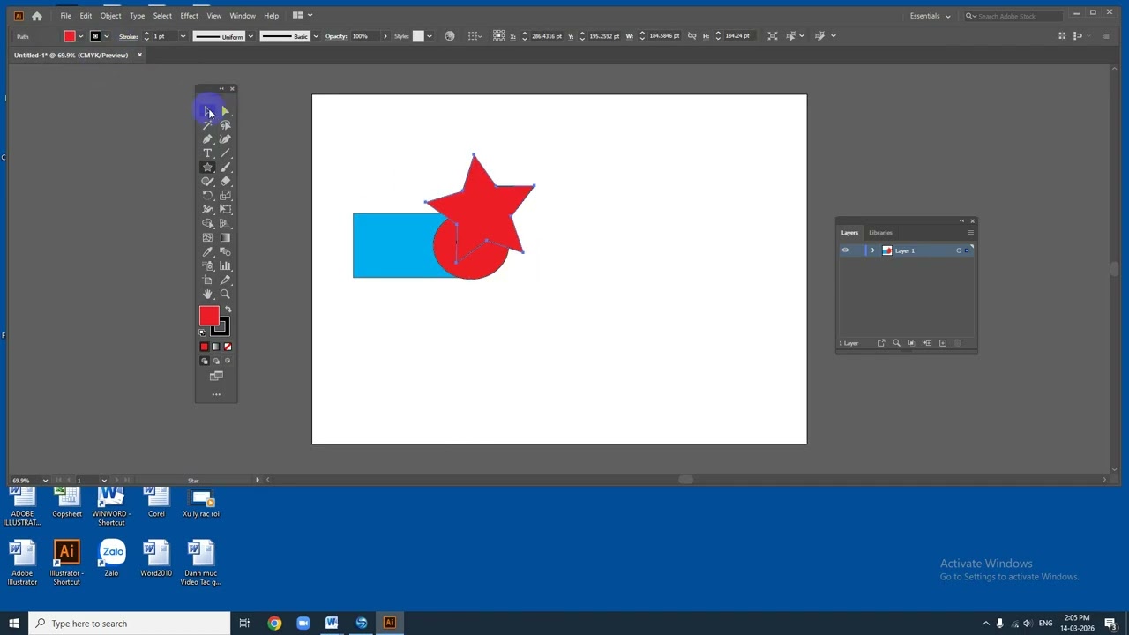Pick the Mesh tool
The height and width of the screenshot is (635, 1129).
(207, 238)
